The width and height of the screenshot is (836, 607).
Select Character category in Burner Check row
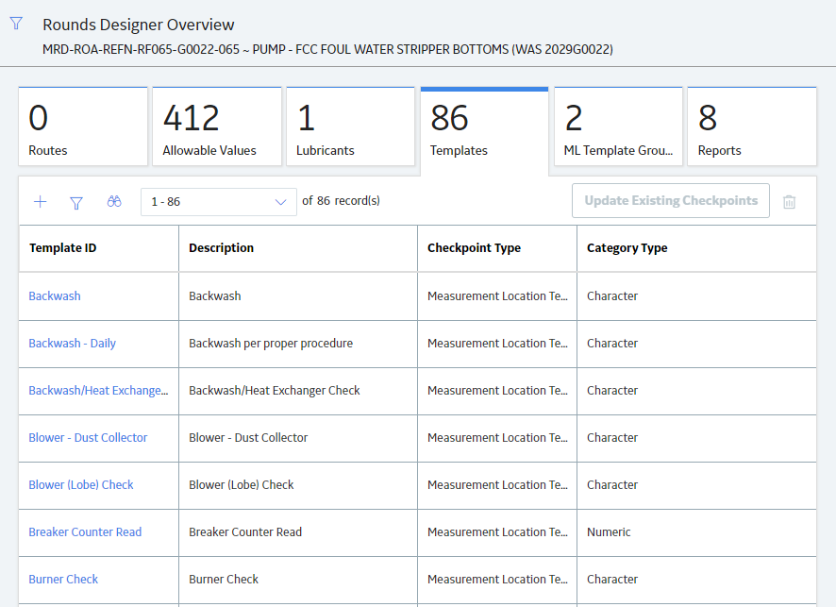[696, 580]
